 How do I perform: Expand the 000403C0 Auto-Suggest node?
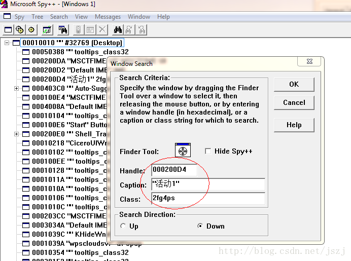pyautogui.click(x=16, y=89)
